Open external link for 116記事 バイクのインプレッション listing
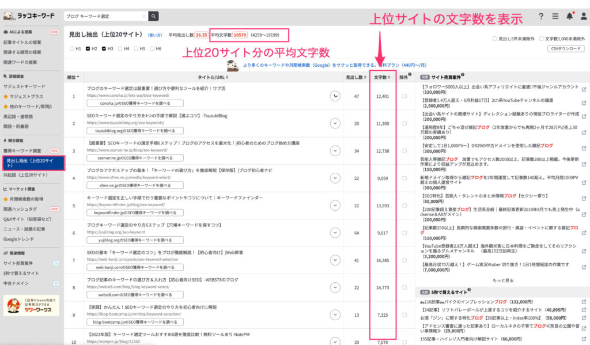This screenshot has height=345, width=590. point(584,302)
